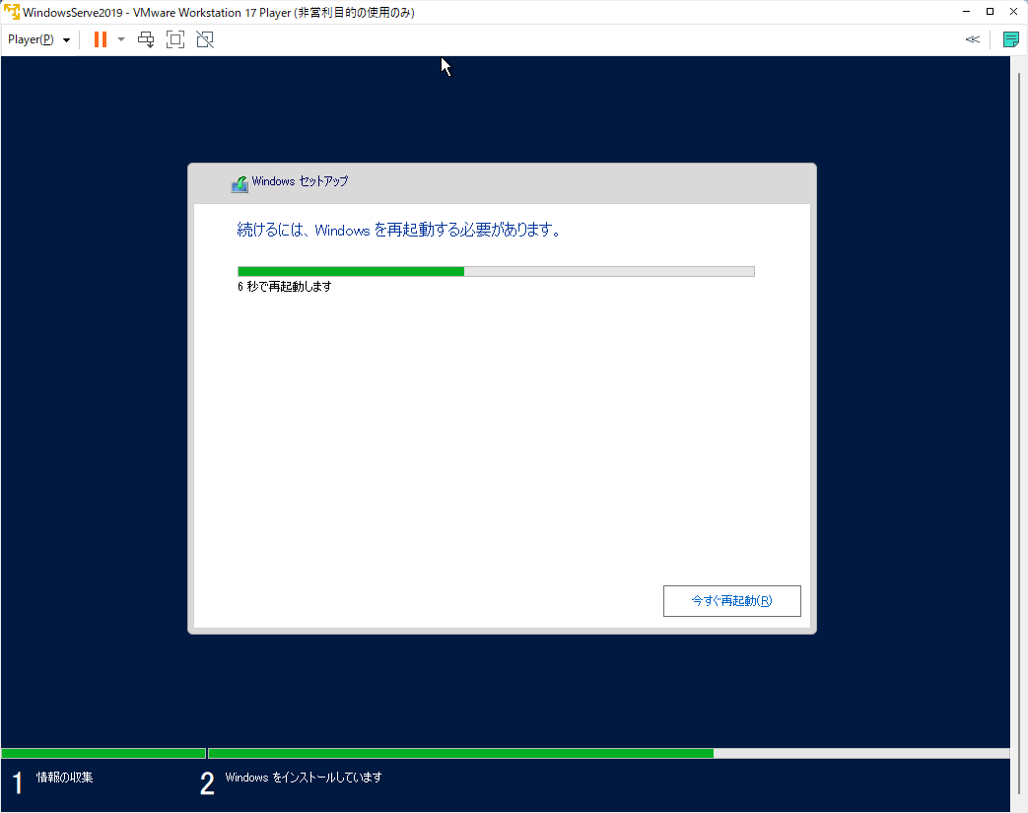
Task: Pause the virtual machine with orange button
Action: [x=101, y=39]
